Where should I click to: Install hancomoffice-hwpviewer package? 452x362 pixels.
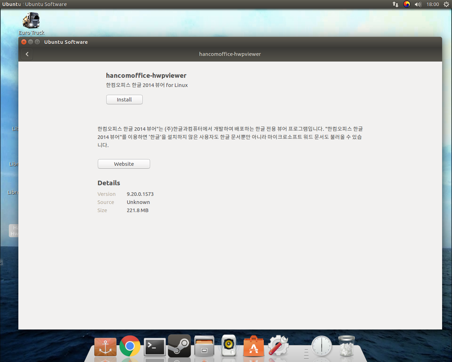[x=124, y=100]
